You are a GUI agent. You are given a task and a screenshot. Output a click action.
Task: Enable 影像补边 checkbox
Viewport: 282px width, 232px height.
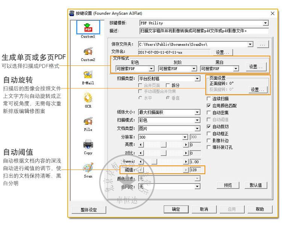(209, 141)
